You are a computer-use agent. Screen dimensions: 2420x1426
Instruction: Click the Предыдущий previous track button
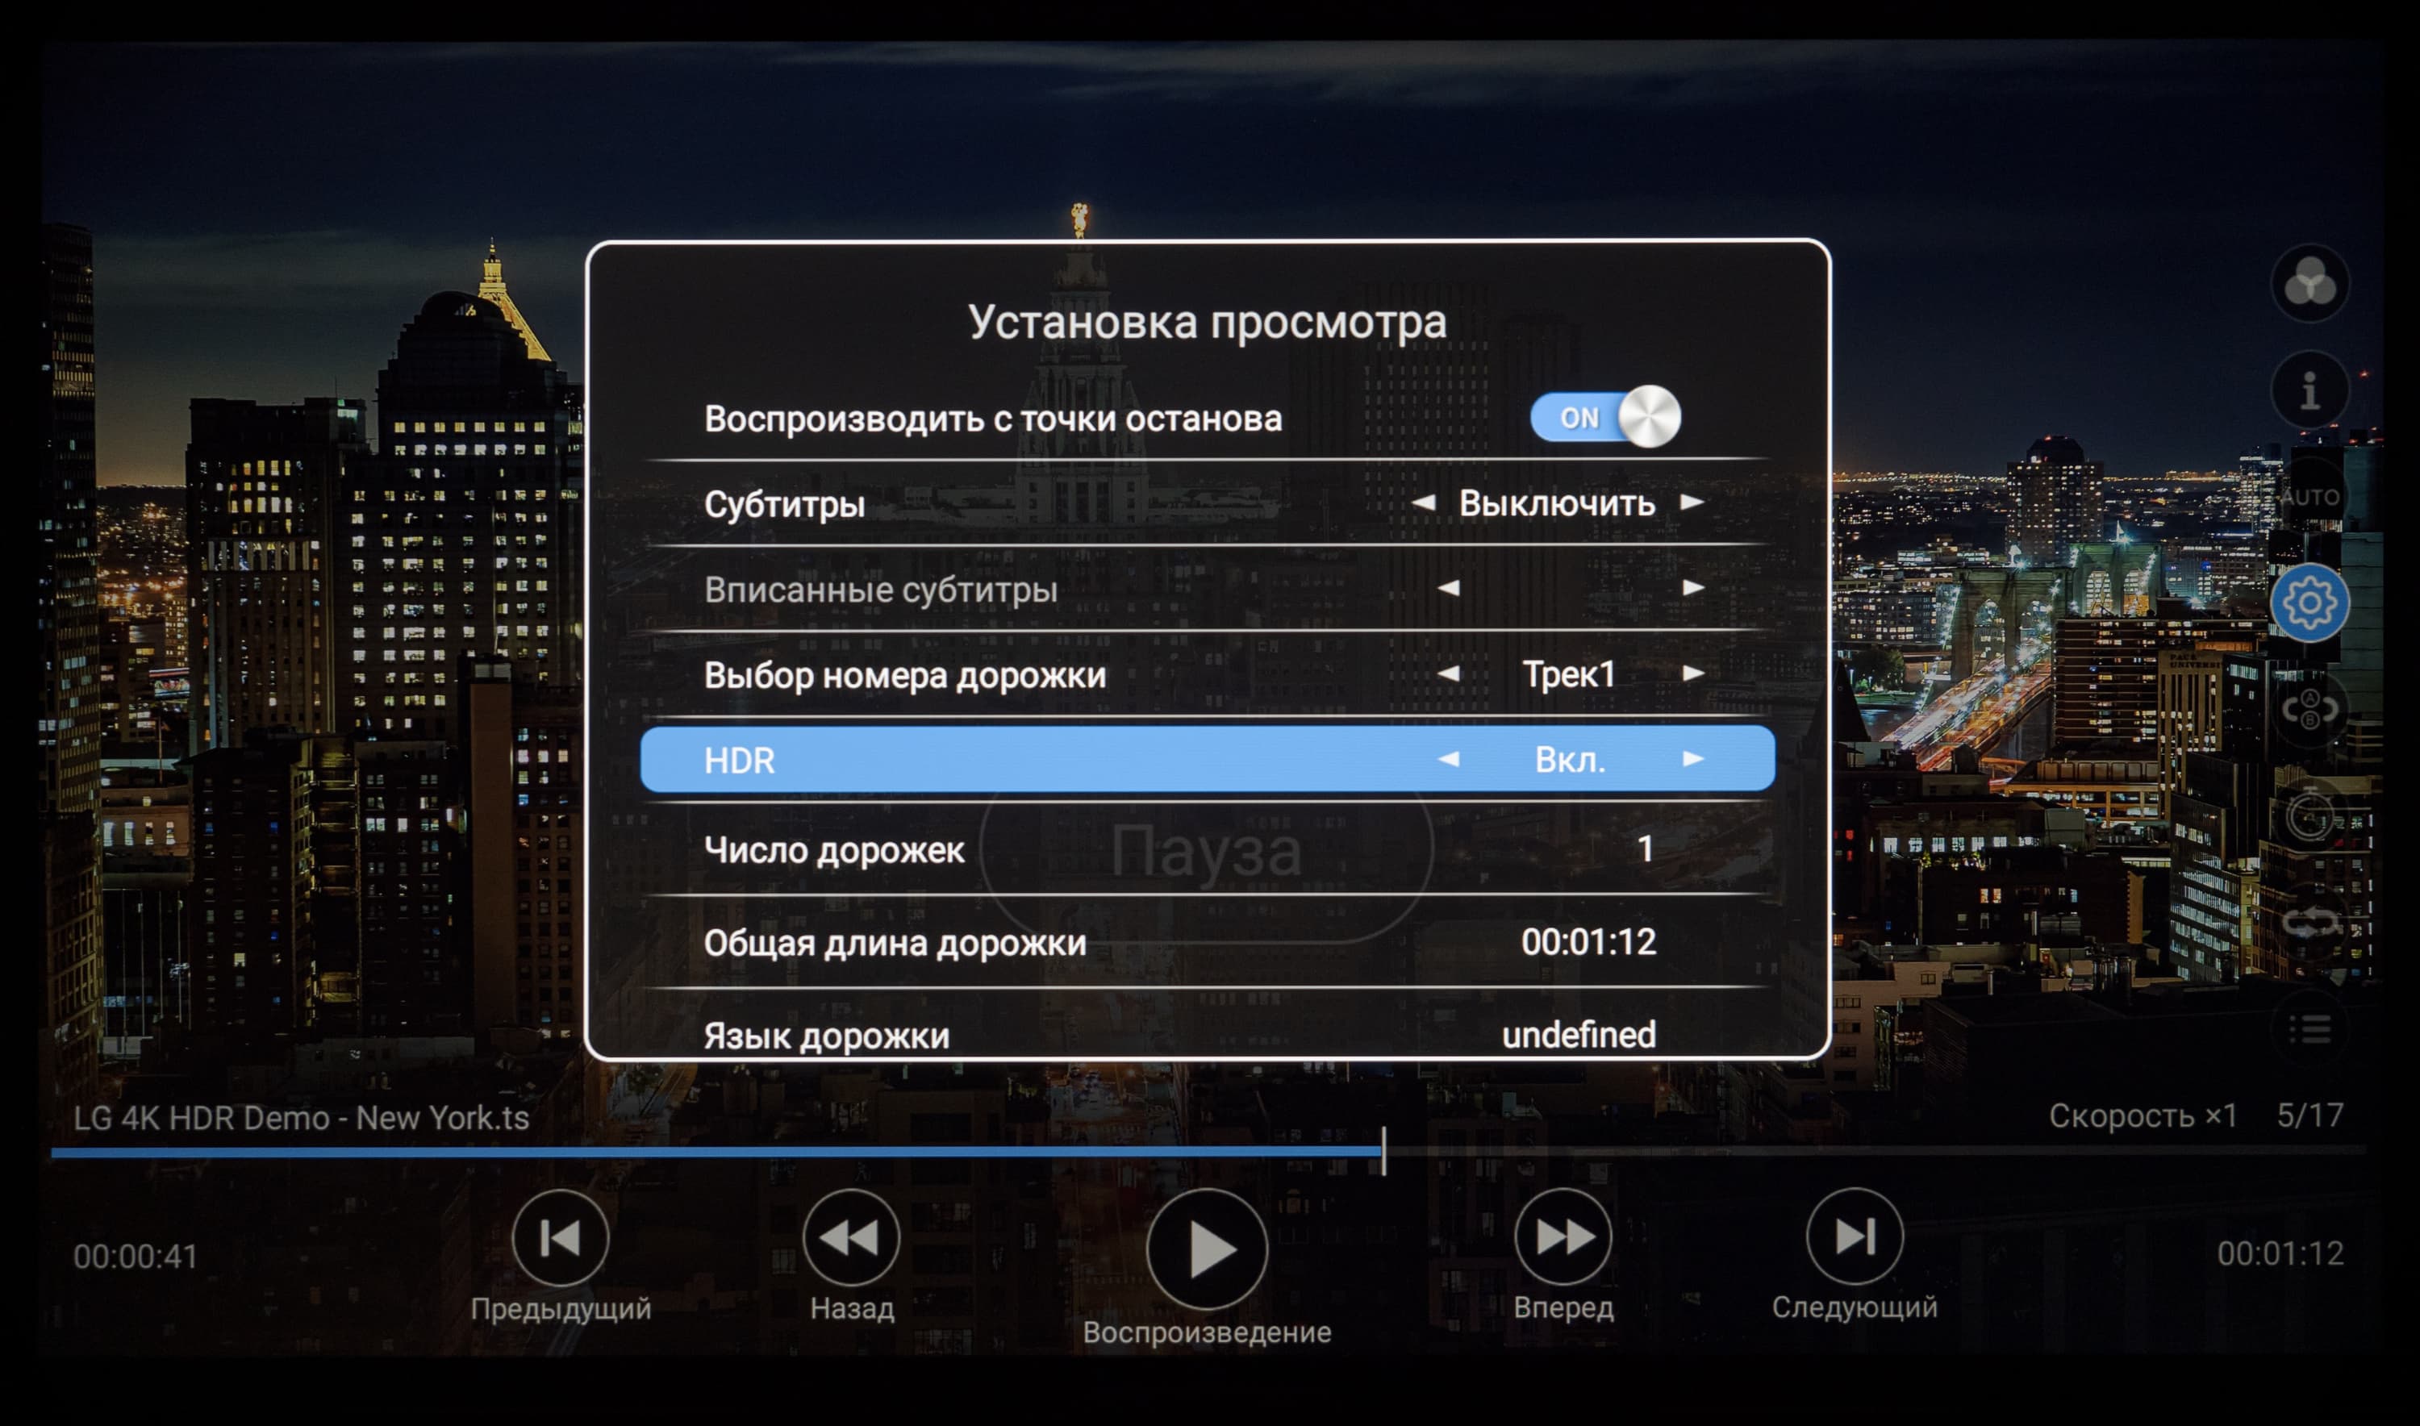[x=561, y=1237]
